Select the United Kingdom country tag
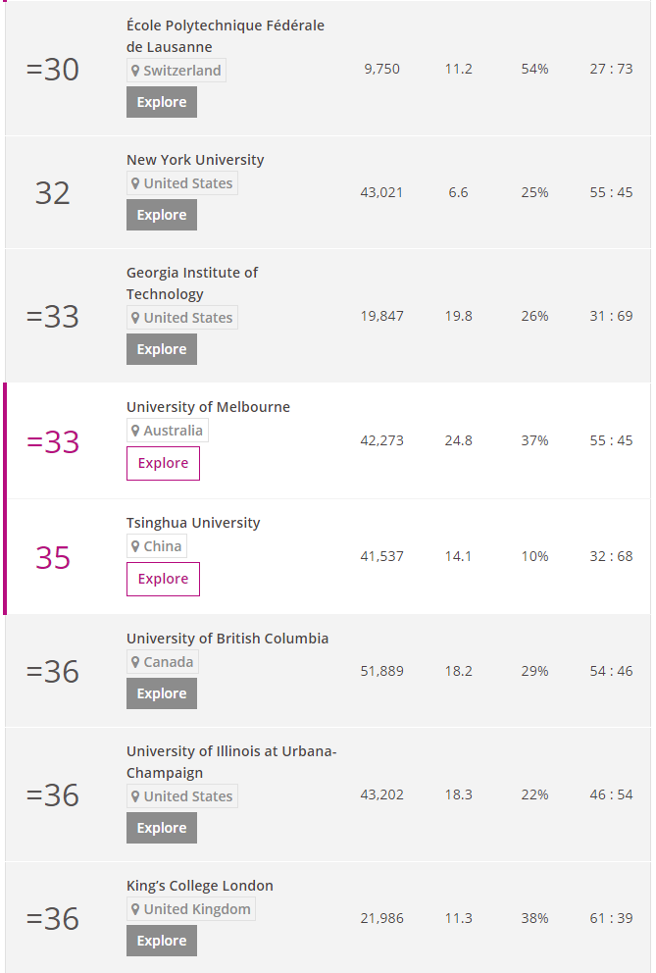 click(x=191, y=909)
